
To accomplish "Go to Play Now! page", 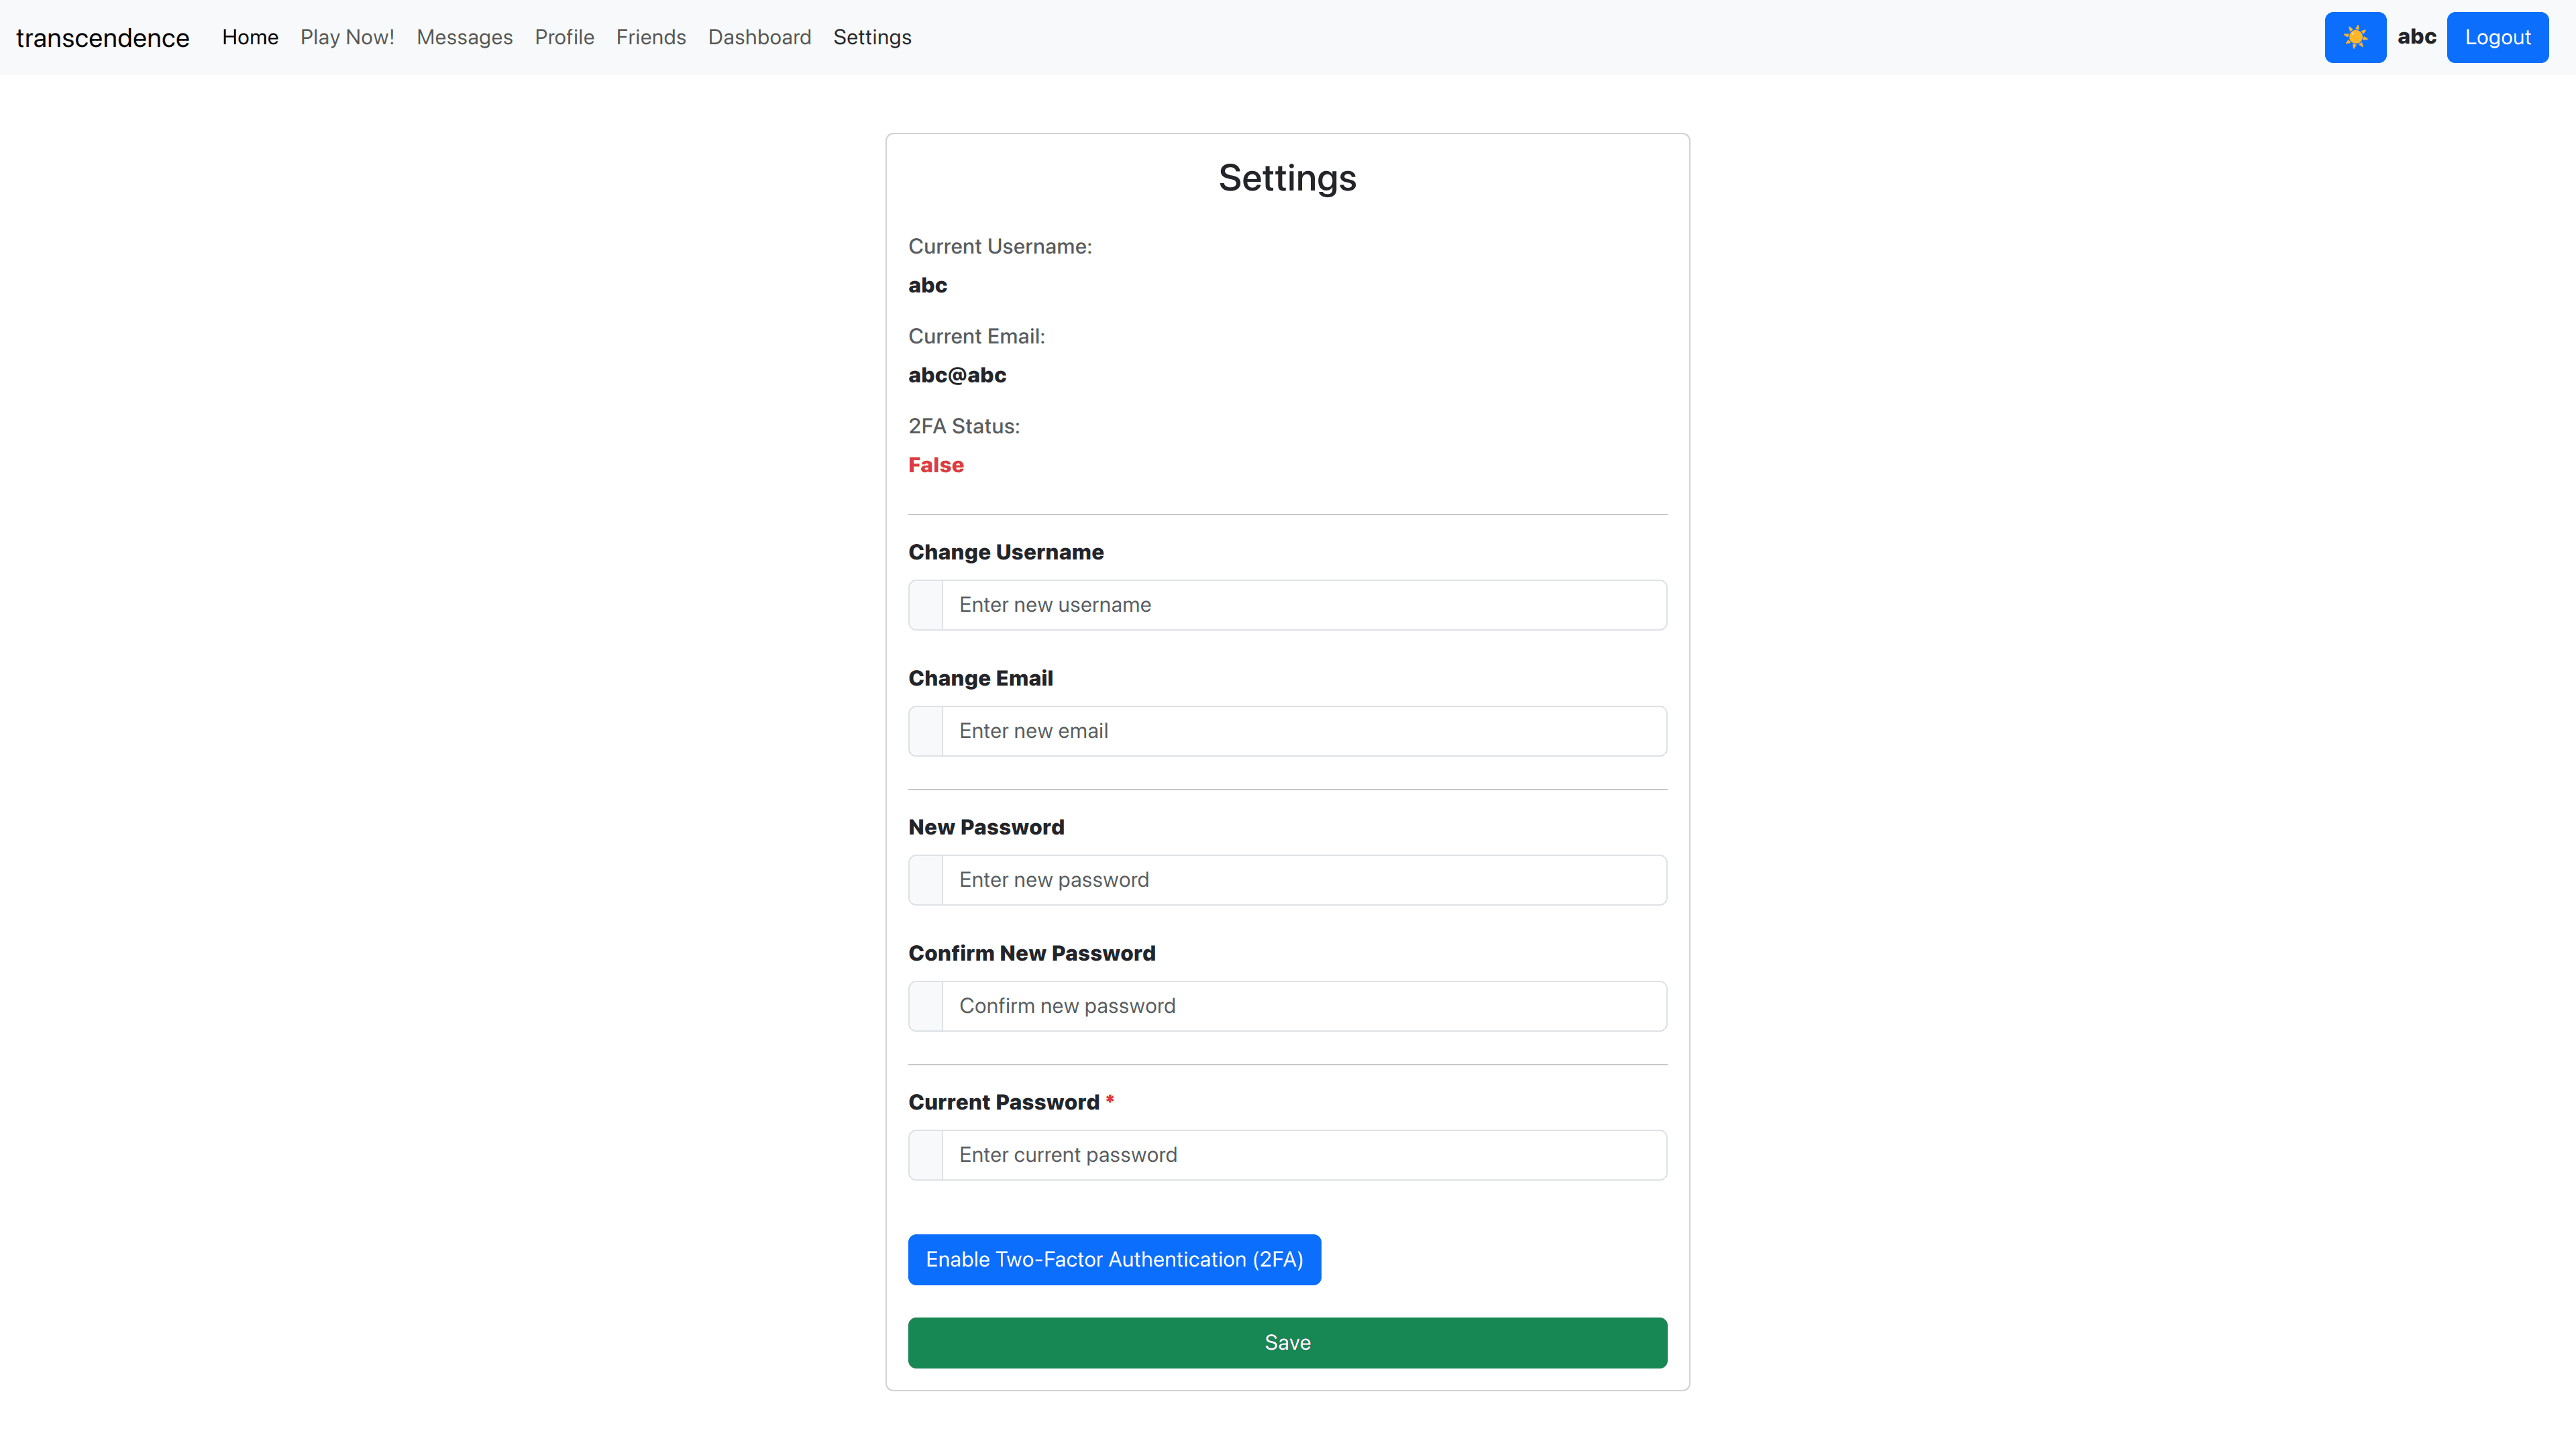I will point(347,37).
